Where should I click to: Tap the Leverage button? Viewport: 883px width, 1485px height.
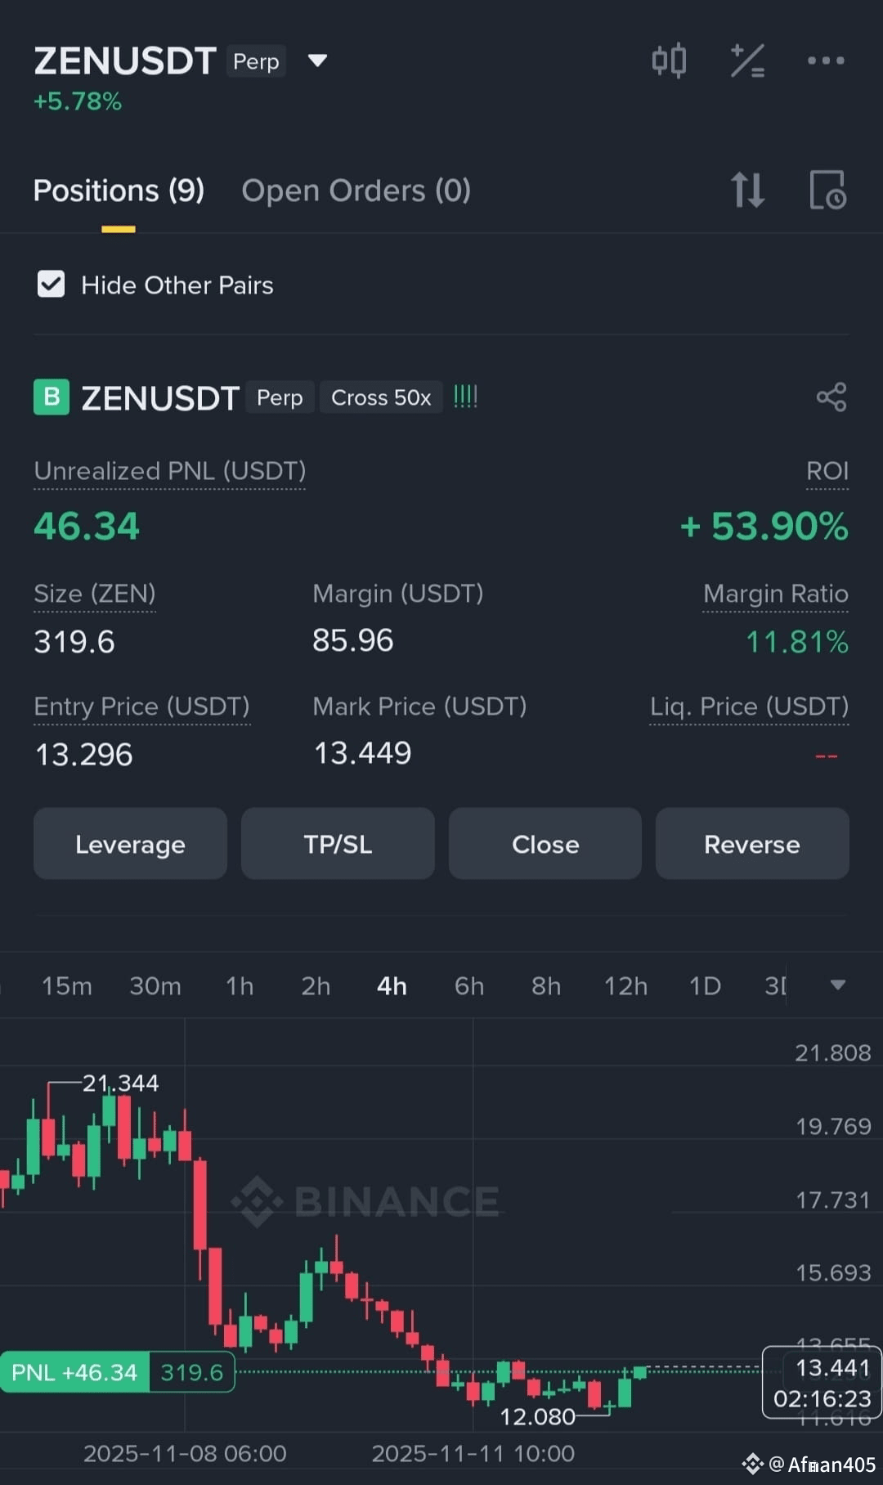pyautogui.click(x=130, y=844)
